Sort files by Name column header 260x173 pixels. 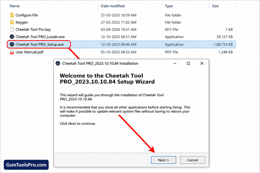(x=14, y=6)
